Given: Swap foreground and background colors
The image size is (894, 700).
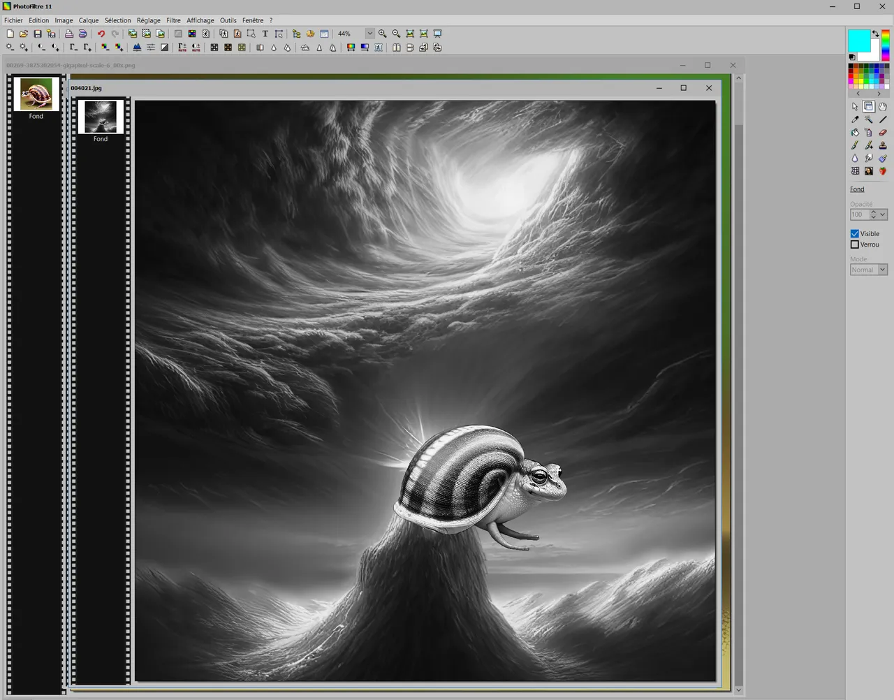Looking at the screenshot, I should click(876, 34).
